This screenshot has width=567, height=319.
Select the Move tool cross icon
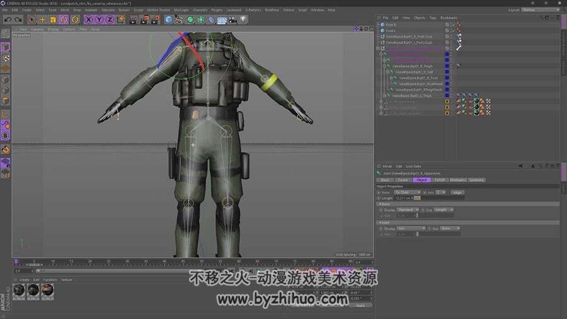tap(42, 20)
